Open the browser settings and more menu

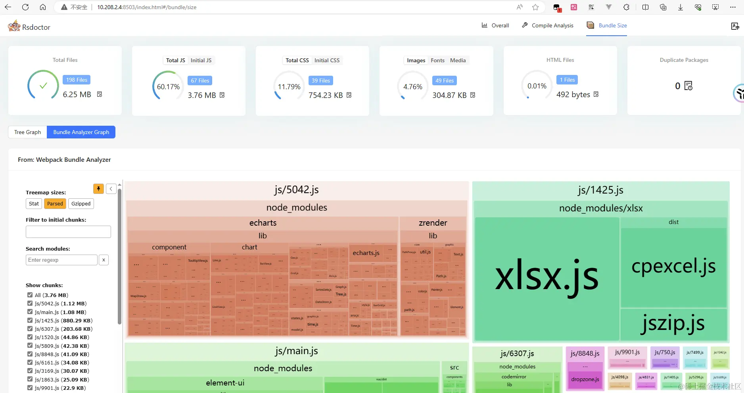coord(733,7)
